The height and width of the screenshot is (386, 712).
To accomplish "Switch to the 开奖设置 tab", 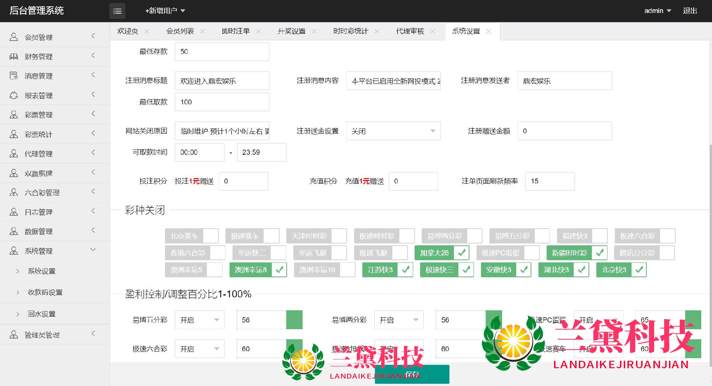I will [291, 32].
